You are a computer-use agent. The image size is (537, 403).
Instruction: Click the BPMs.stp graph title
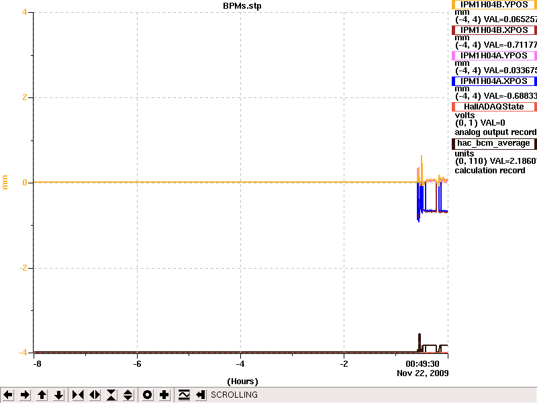tap(242, 6)
